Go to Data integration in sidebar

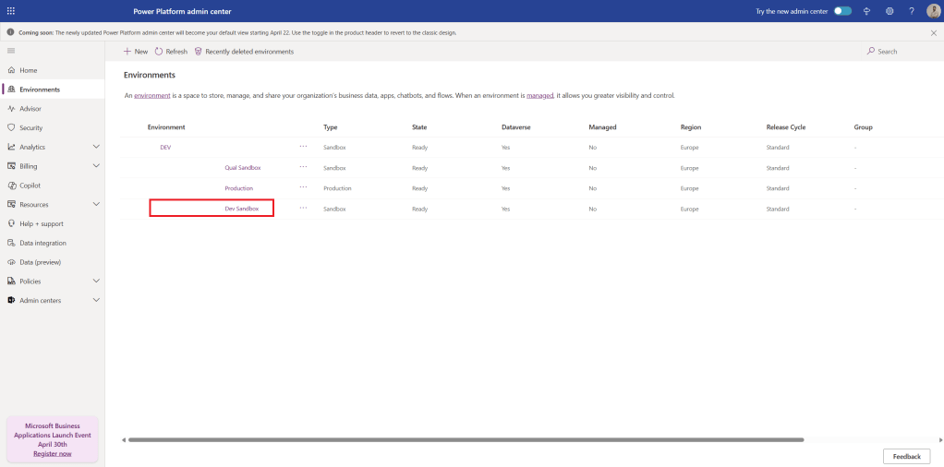(42, 243)
